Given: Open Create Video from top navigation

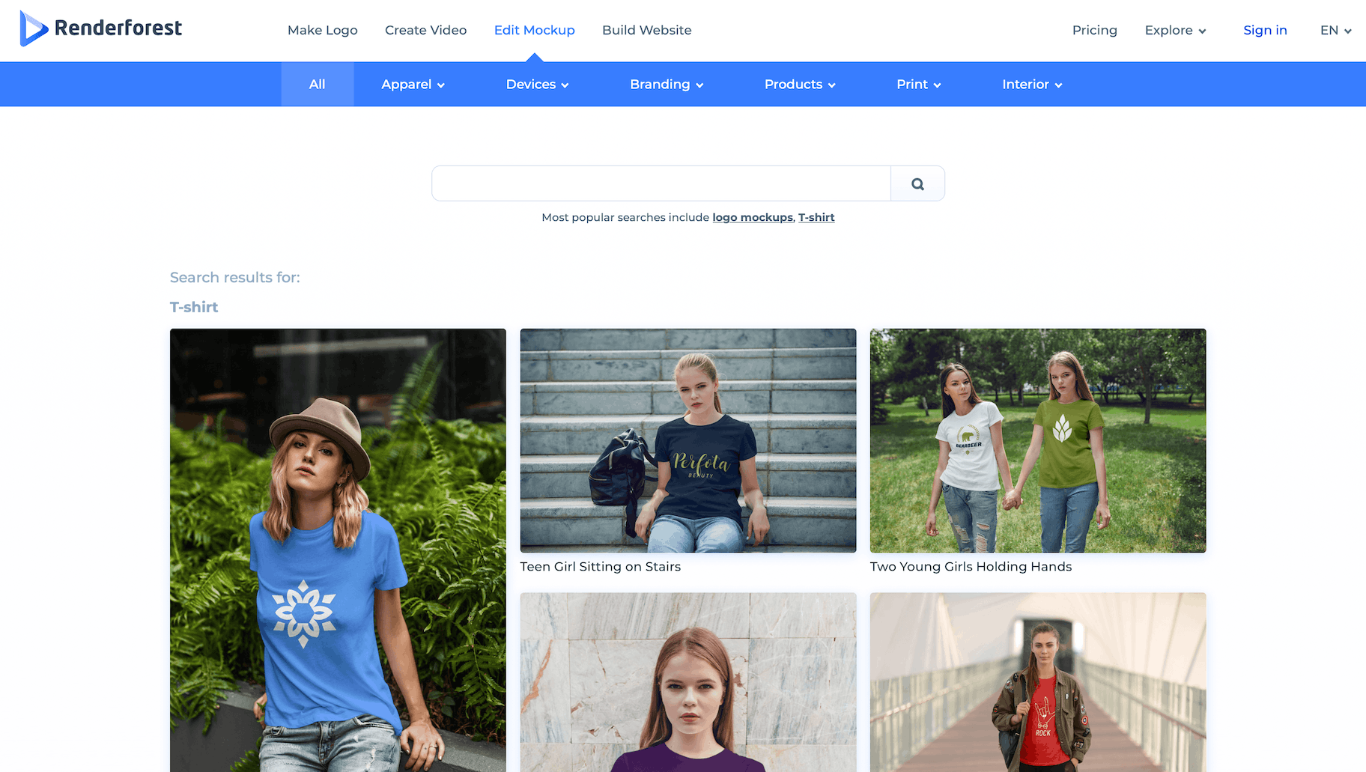Looking at the screenshot, I should click(x=425, y=30).
